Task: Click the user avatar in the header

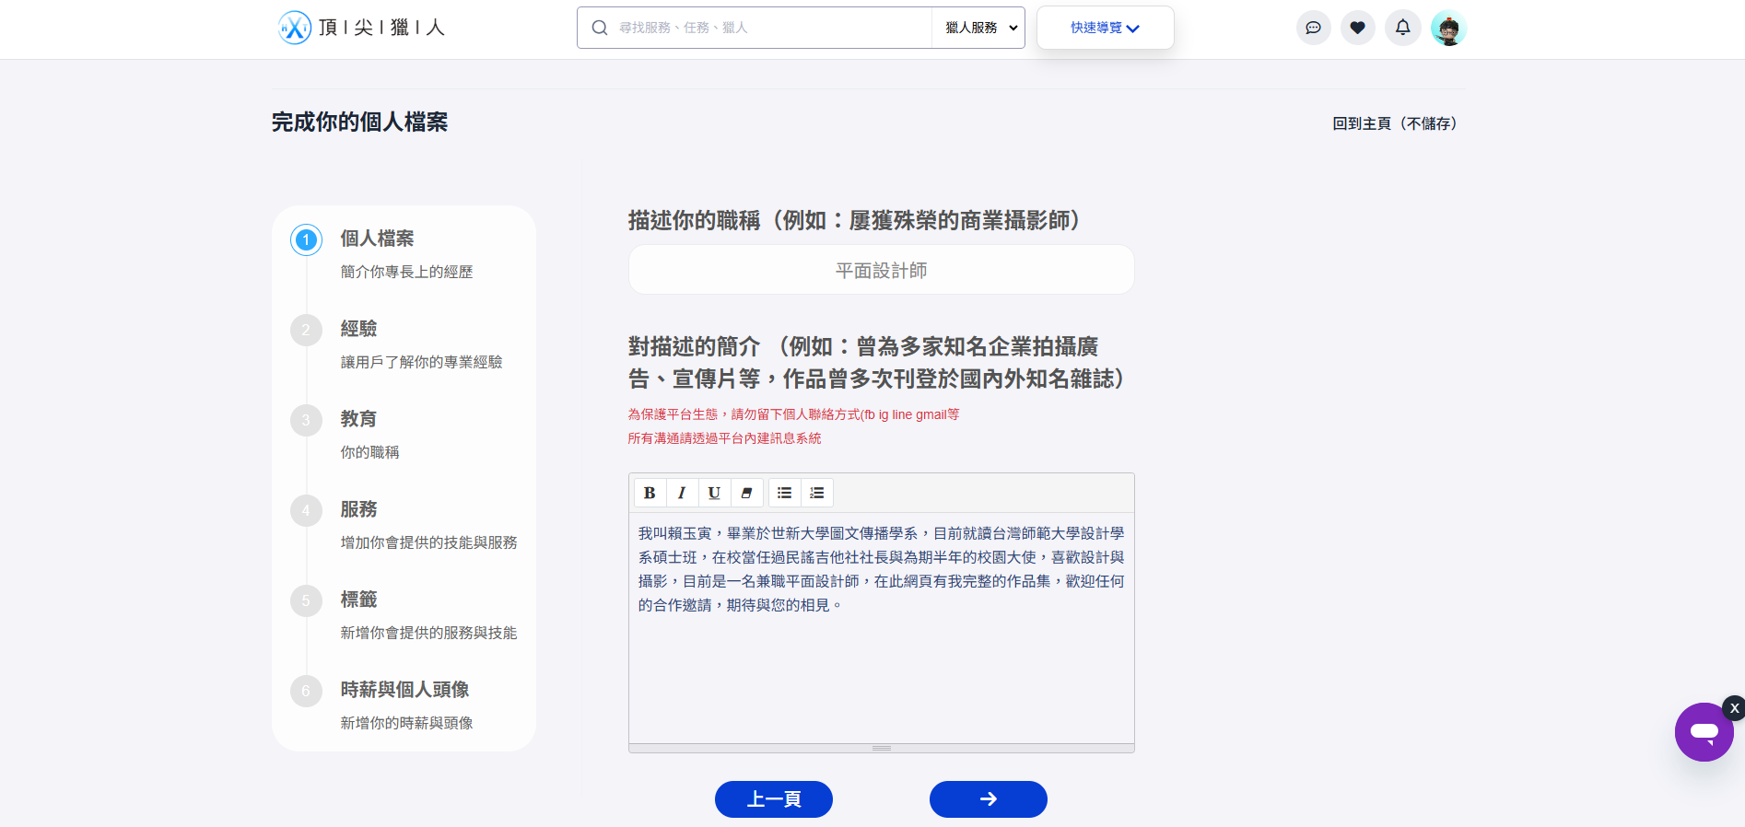Action: (x=1448, y=29)
